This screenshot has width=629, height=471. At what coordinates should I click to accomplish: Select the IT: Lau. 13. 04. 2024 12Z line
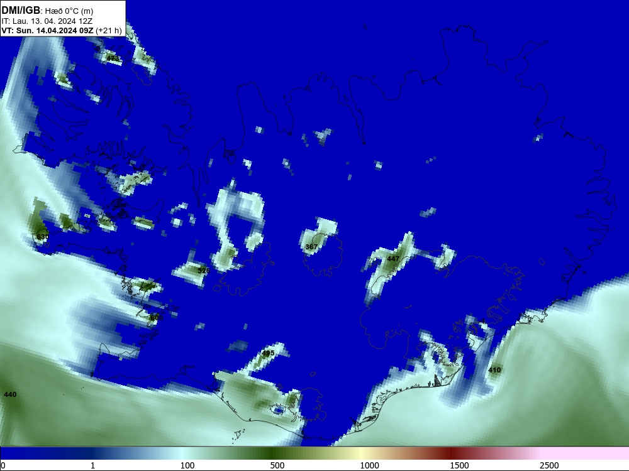pos(47,21)
